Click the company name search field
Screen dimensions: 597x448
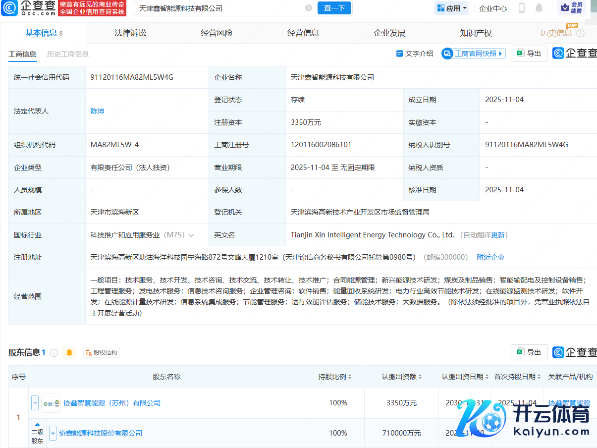click(x=218, y=8)
